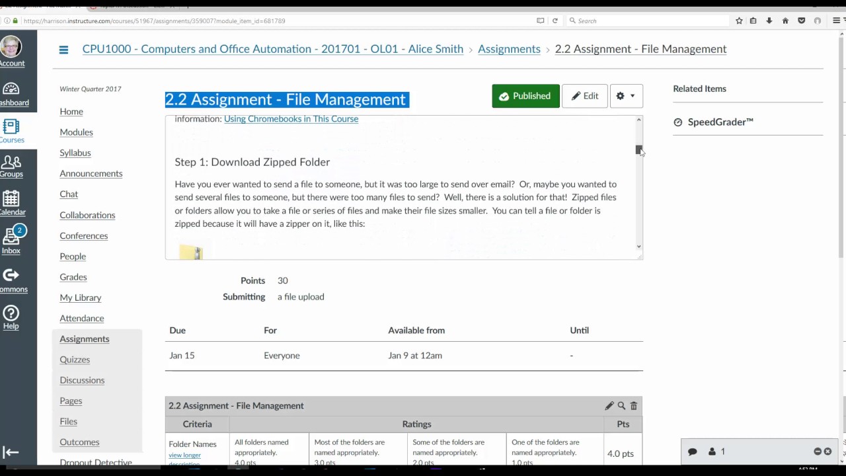Find a rubric using the magnifier icon
This screenshot has width=846, height=476.
point(621,406)
